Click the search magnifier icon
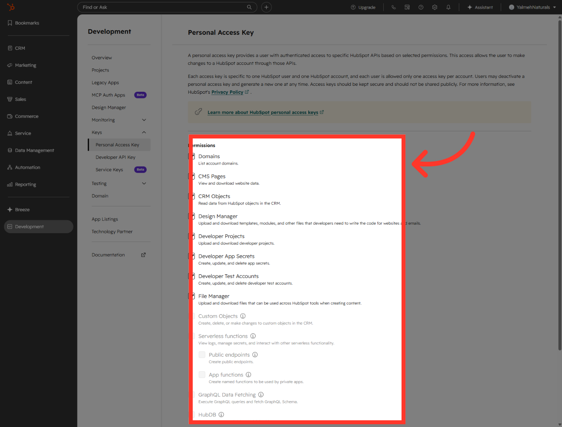This screenshot has width=562, height=427. (249, 7)
